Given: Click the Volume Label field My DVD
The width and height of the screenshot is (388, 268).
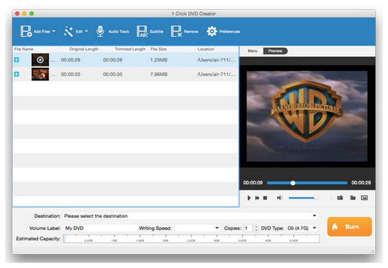Looking at the screenshot, I should (100, 228).
